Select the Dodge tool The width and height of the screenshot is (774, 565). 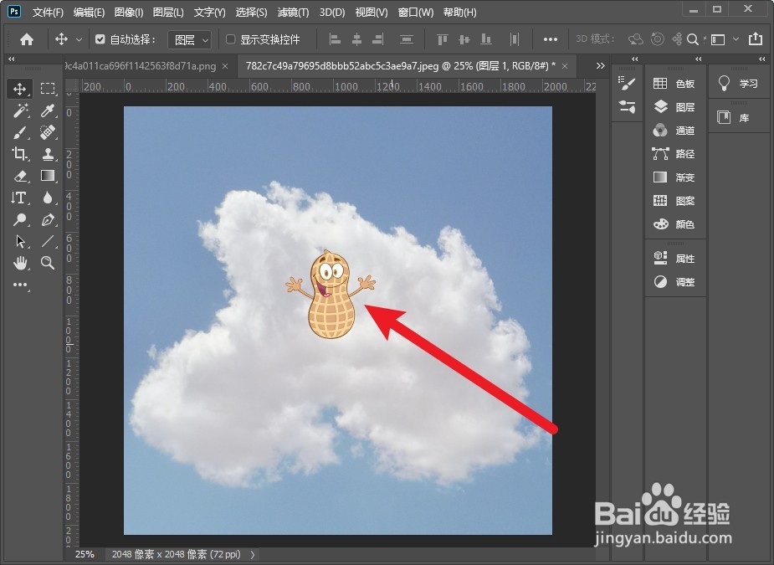20,219
